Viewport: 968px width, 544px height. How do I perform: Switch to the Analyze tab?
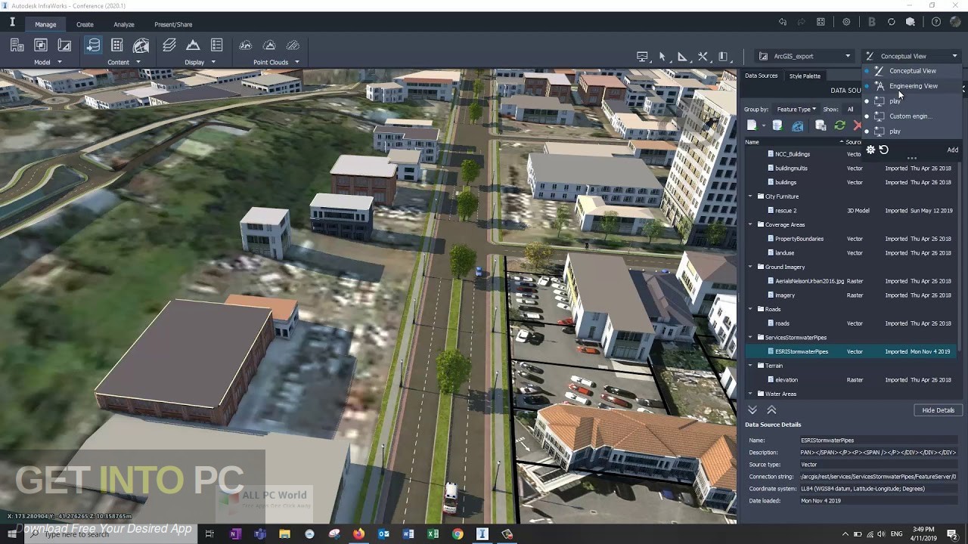(x=124, y=24)
